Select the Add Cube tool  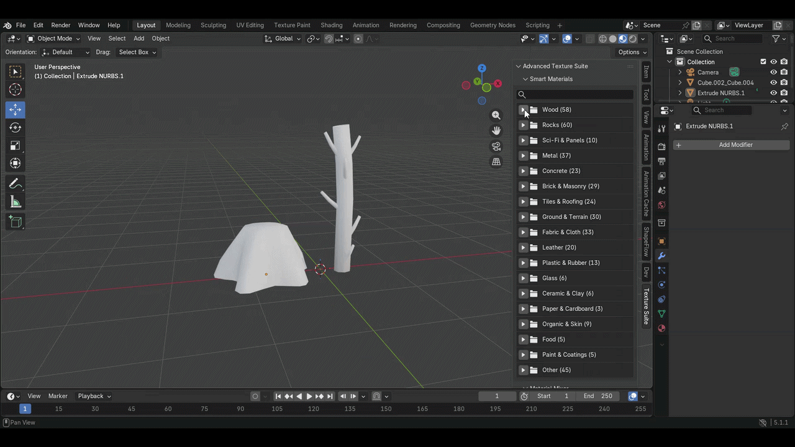coord(16,222)
